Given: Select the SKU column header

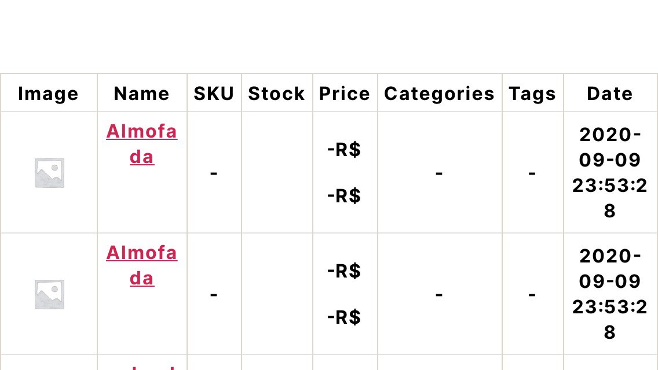Looking at the screenshot, I should pyautogui.click(x=214, y=94).
